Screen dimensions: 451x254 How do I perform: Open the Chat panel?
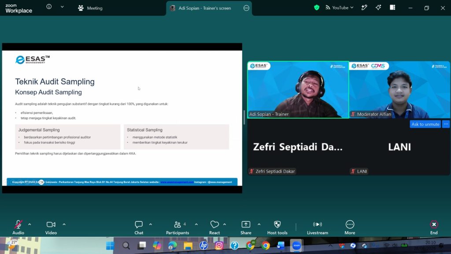pos(139,227)
